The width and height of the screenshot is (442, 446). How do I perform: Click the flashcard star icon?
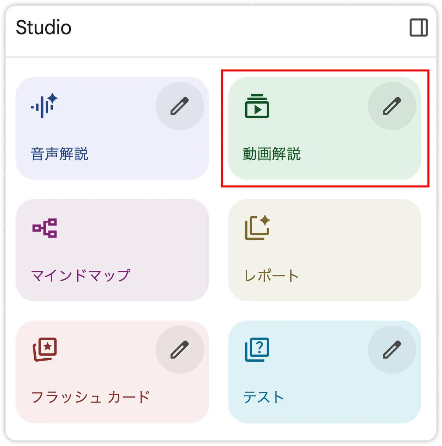45,349
